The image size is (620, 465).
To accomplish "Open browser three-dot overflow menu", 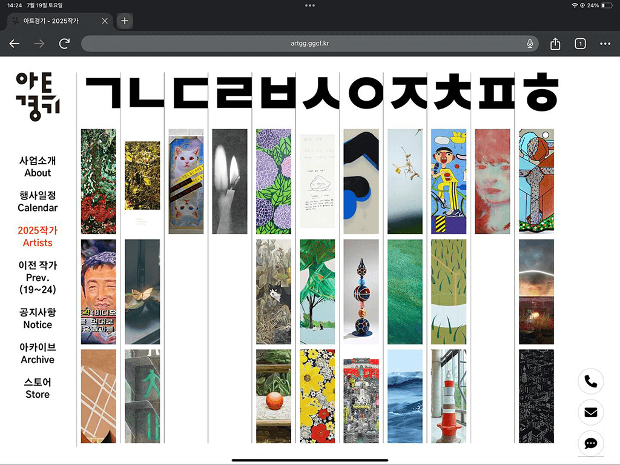I will tap(605, 44).
